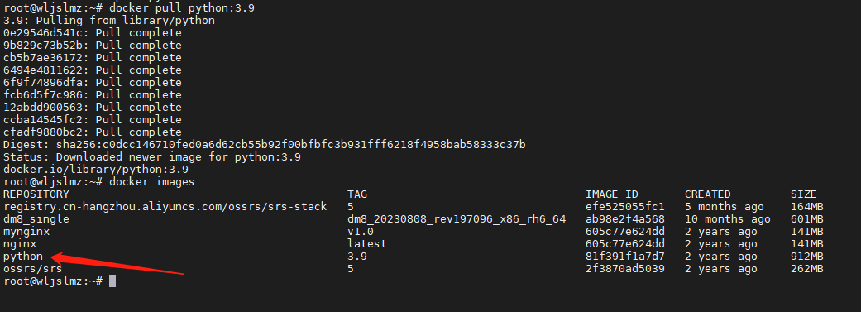Click the ossrs/srs repository entry
Screen dimensions: 861x312
[x=33, y=269]
